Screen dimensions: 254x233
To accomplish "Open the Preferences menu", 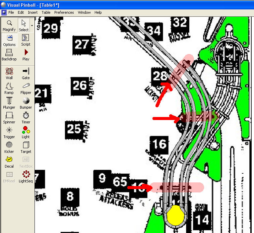I will (x=64, y=12).
